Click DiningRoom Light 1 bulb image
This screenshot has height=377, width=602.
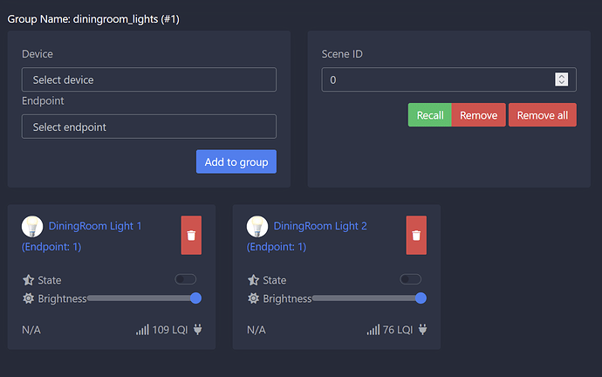coord(32,226)
